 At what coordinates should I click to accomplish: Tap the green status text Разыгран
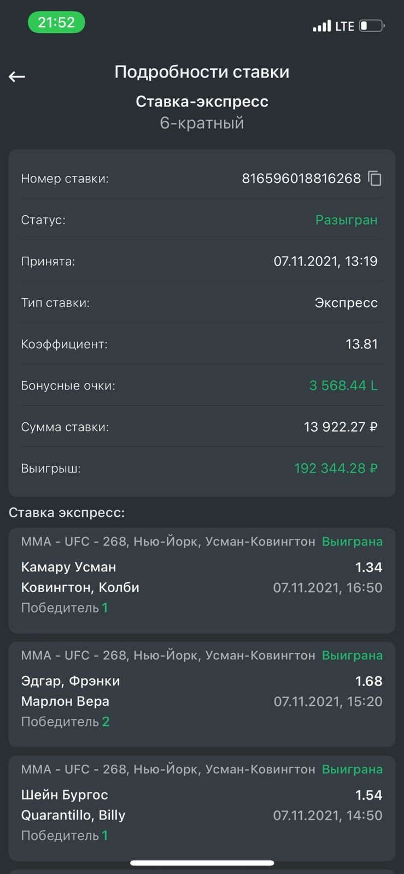coord(346,220)
